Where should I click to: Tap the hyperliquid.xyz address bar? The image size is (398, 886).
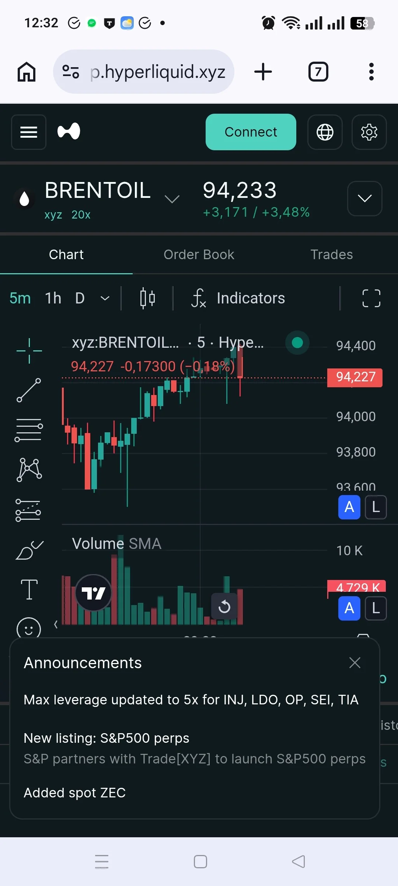[144, 72]
